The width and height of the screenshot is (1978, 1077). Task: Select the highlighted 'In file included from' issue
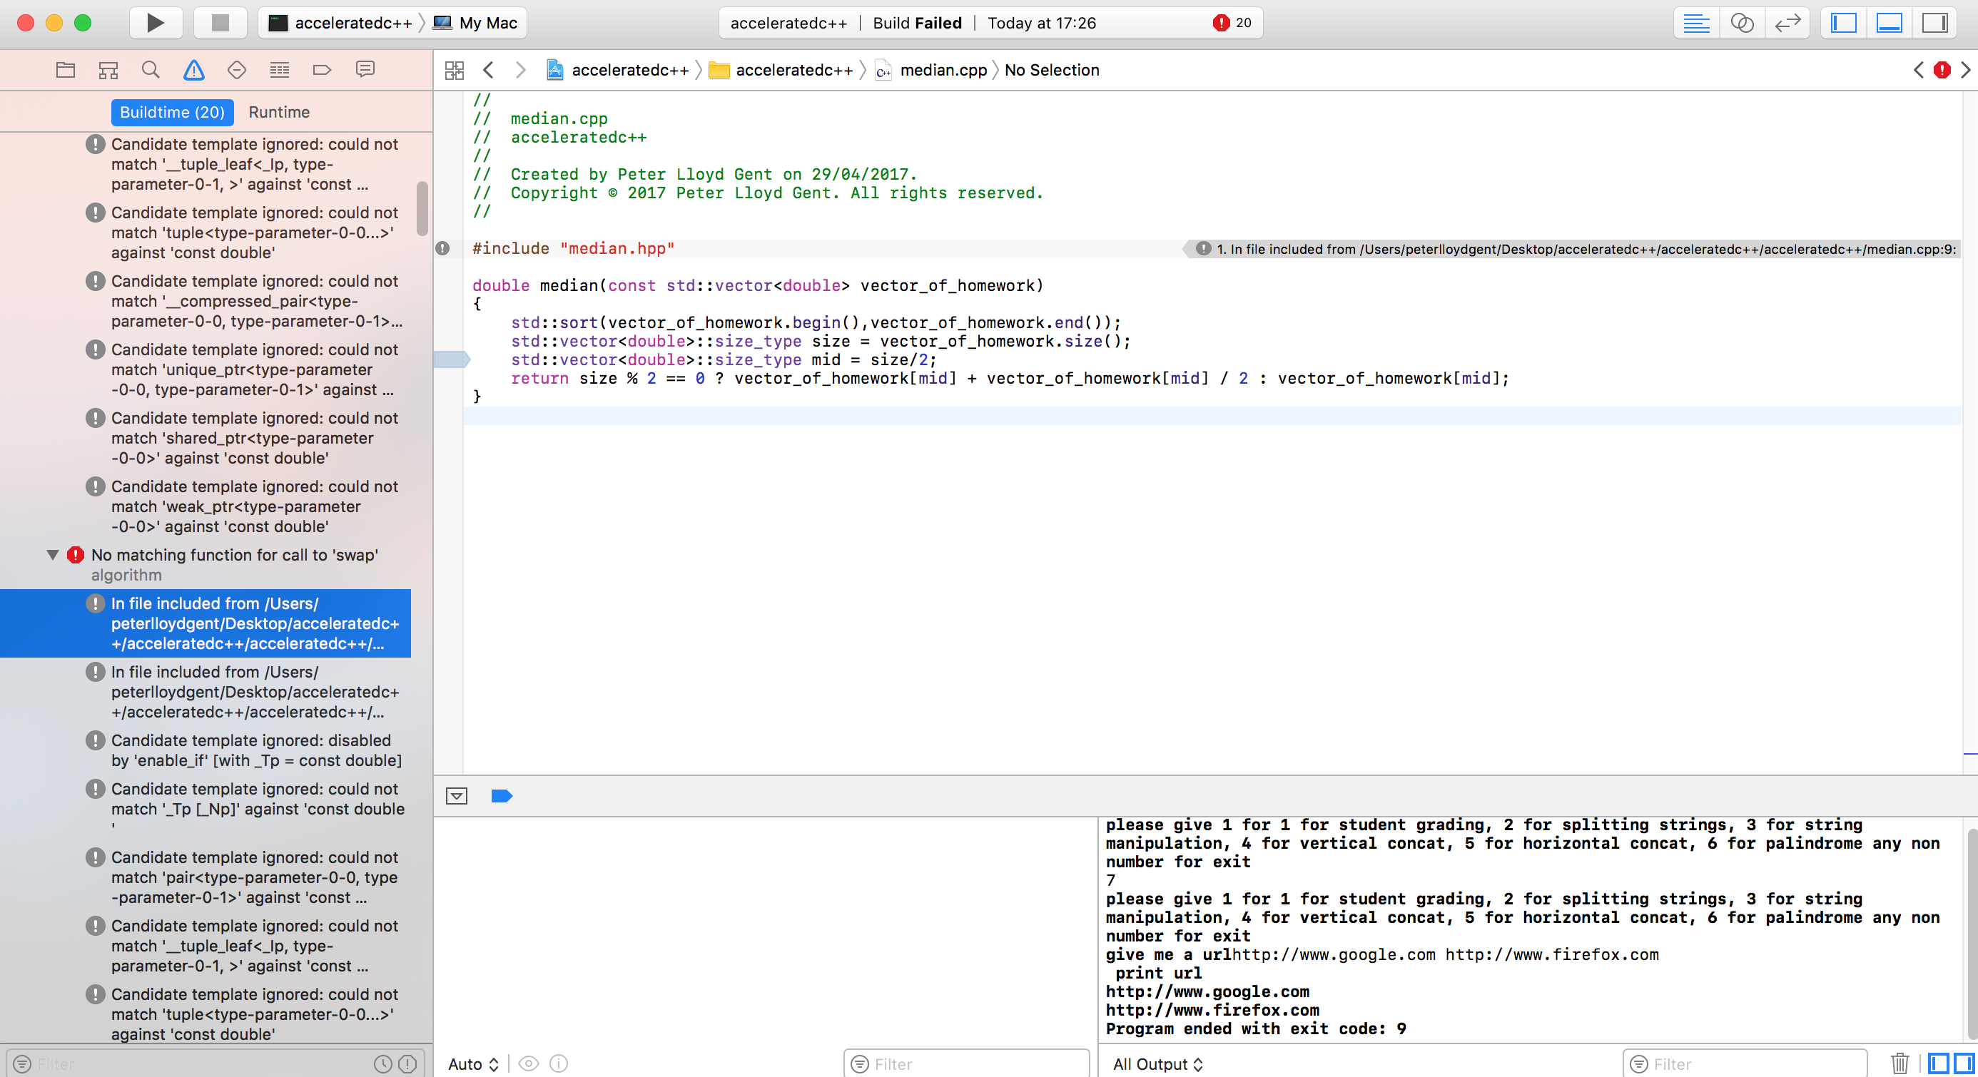pos(206,623)
